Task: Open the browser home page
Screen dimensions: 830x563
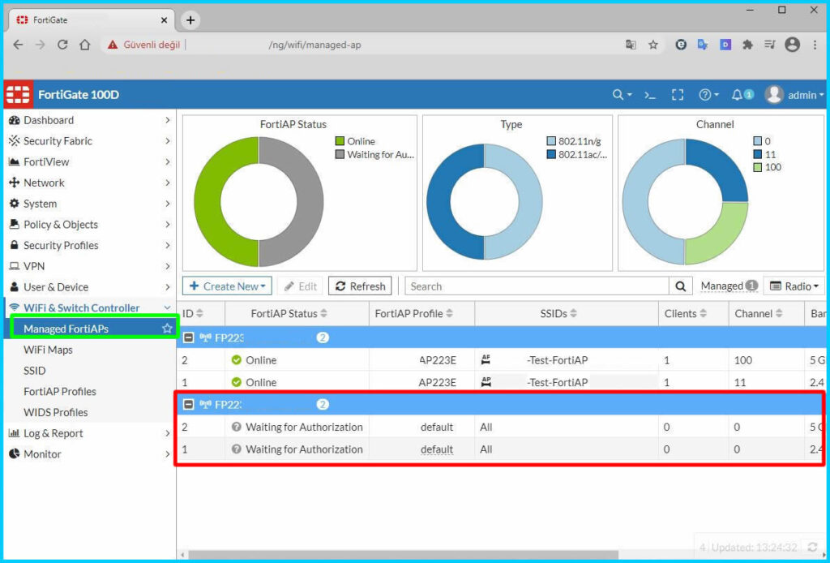Action: (84, 45)
